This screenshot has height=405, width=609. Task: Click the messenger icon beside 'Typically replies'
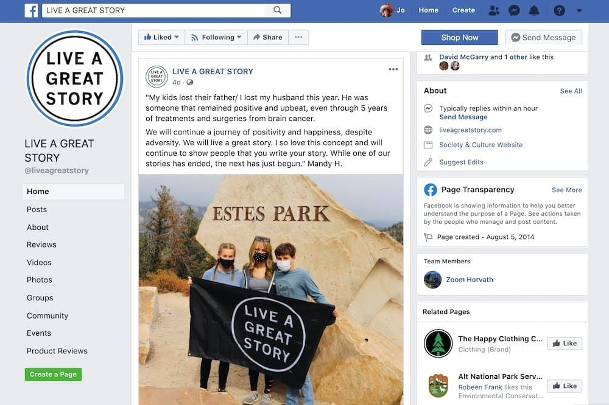428,108
